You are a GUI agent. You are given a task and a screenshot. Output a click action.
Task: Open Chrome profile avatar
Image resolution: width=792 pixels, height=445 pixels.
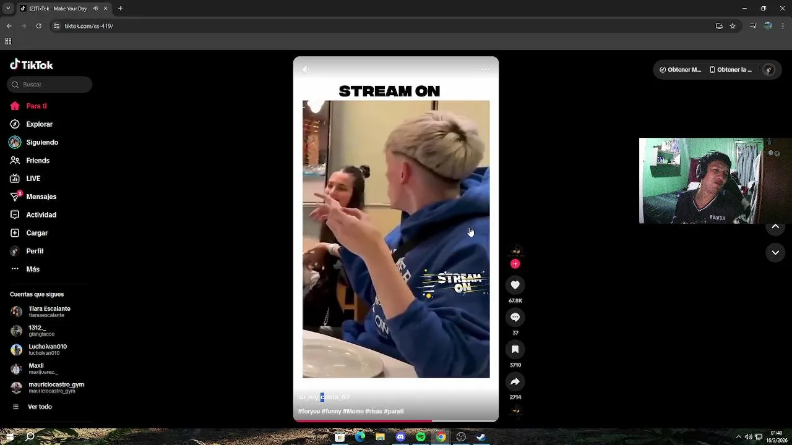768,26
